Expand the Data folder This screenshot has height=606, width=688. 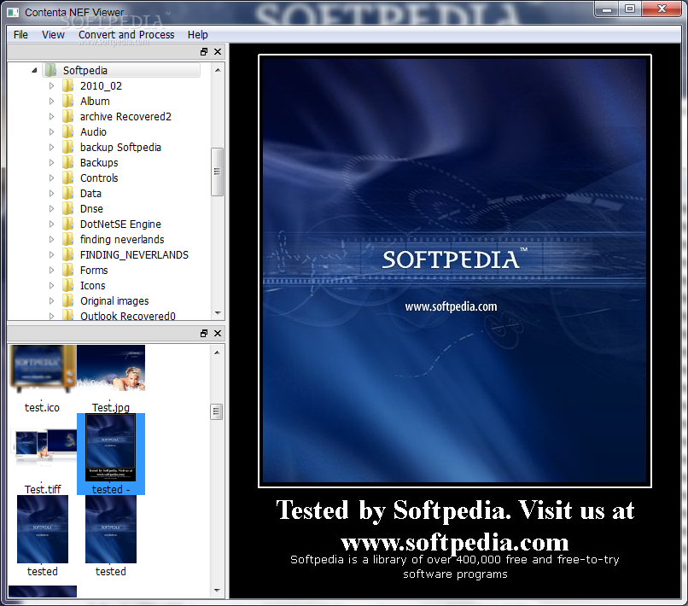click(51, 193)
